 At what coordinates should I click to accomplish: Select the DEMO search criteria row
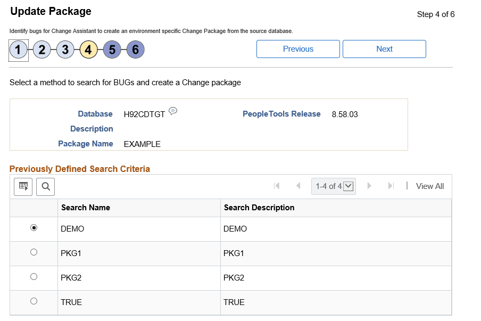34,227
